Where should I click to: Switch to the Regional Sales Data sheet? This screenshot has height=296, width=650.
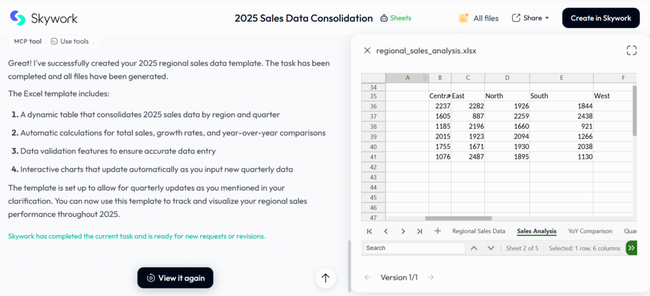click(479, 231)
